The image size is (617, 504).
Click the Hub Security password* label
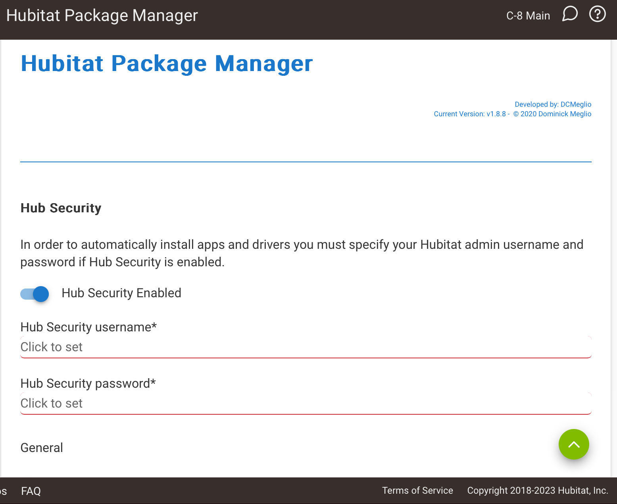coord(88,383)
